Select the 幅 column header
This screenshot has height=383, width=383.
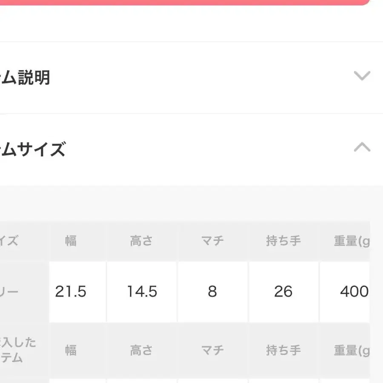(71, 241)
